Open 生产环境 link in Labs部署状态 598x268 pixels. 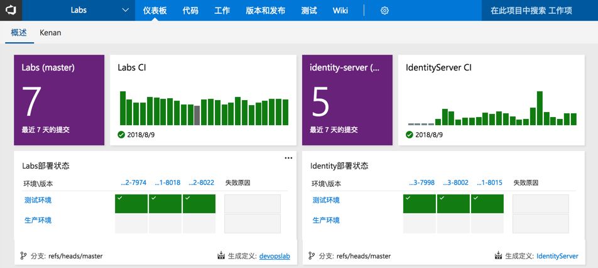[x=38, y=220]
